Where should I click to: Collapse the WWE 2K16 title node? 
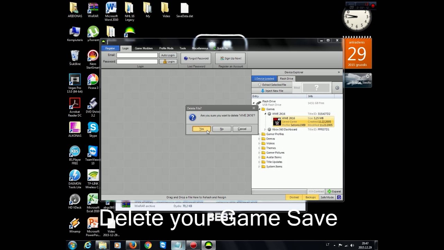pos(265,114)
